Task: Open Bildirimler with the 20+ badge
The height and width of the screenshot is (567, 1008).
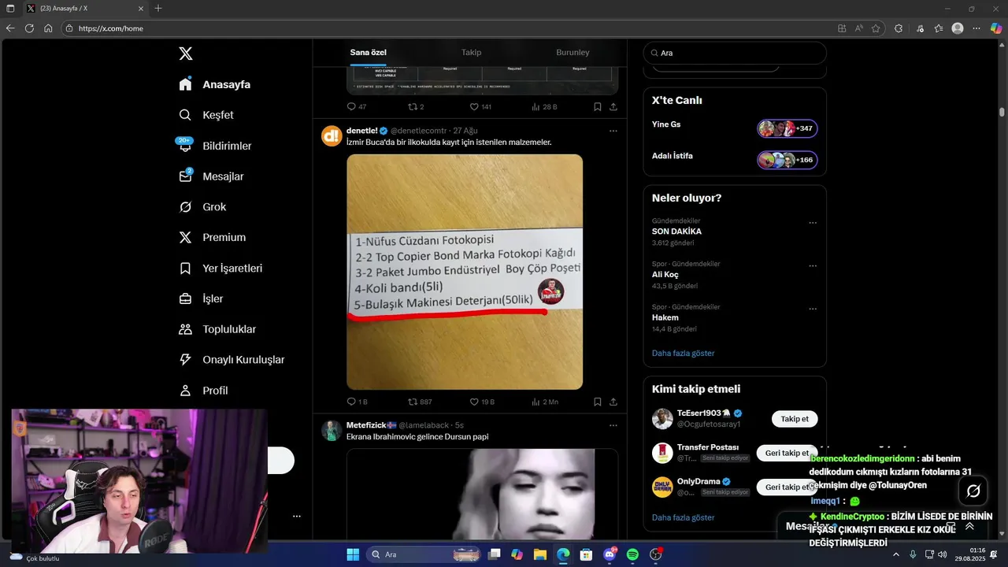Action: pos(215,146)
